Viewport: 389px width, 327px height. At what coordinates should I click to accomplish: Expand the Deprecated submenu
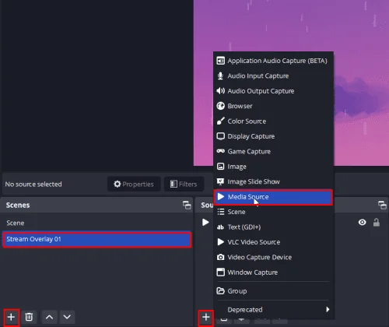click(273, 310)
